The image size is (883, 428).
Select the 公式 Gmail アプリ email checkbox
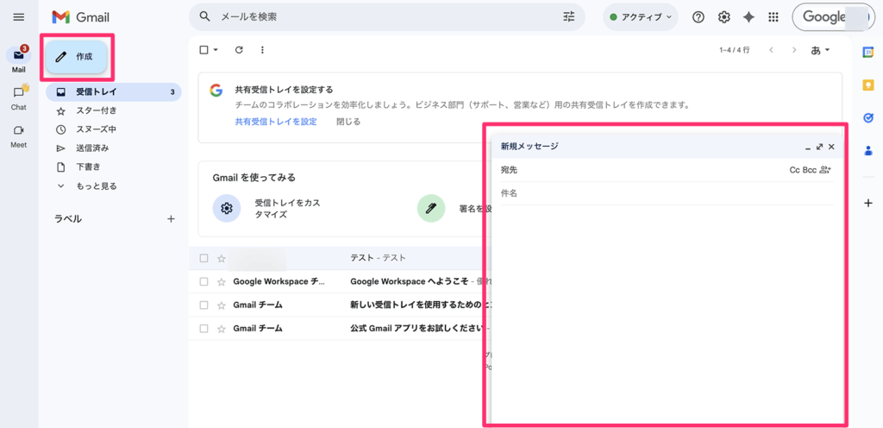[204, 328]
